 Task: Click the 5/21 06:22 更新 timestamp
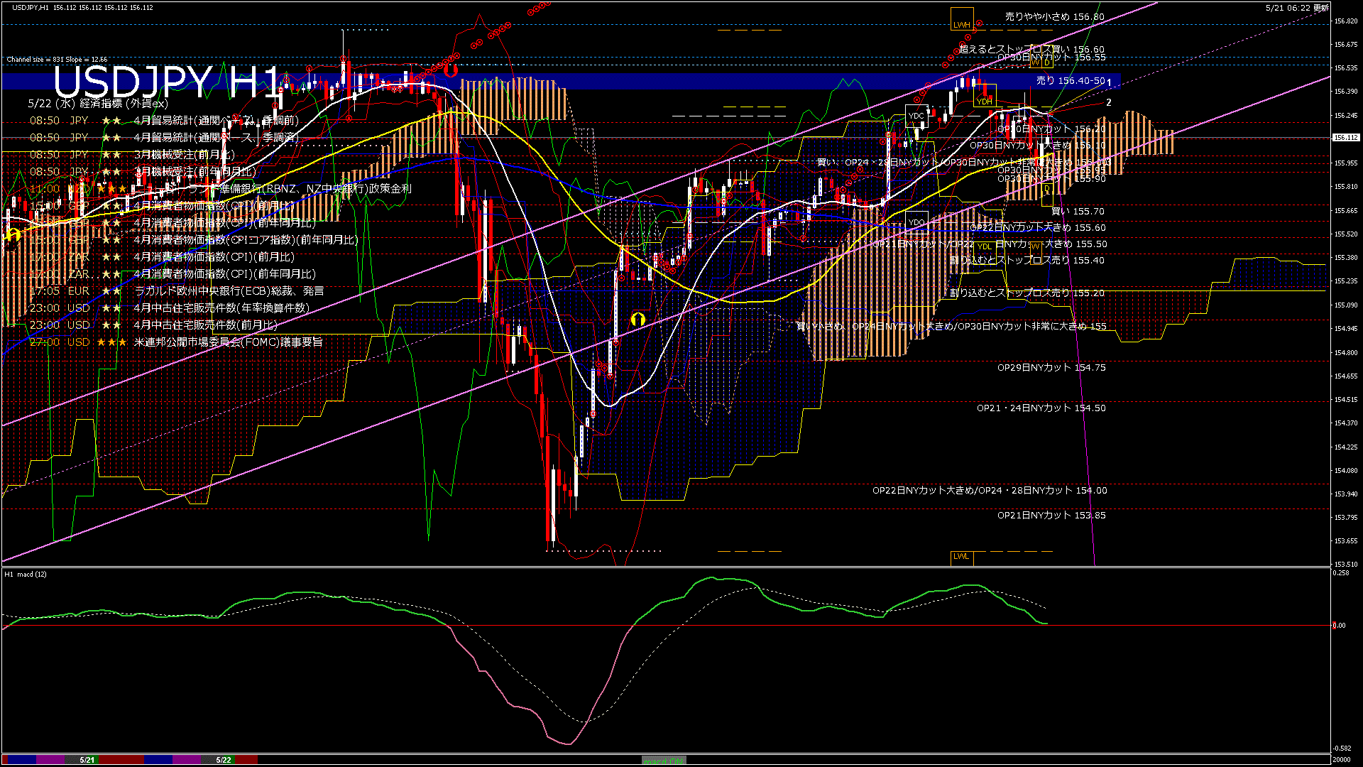[1297, 8]
